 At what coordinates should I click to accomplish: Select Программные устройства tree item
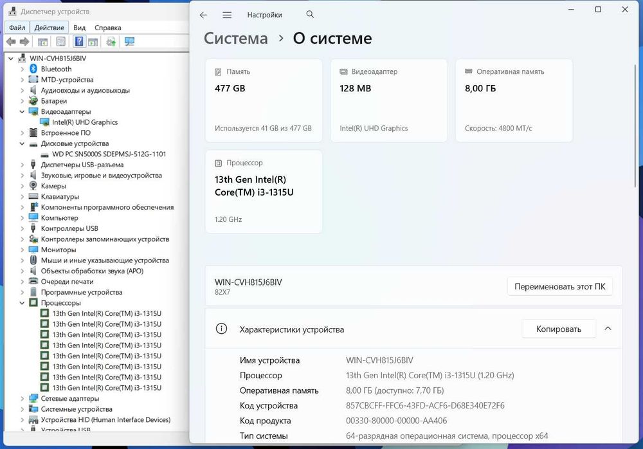[82, 292]
